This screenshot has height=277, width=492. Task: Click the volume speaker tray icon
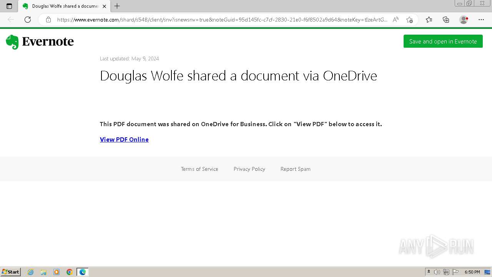tap(437, 272)
